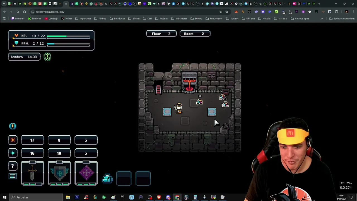Click the browser back button
Viewport: 357px width, 201px height.
coord(4,12)
